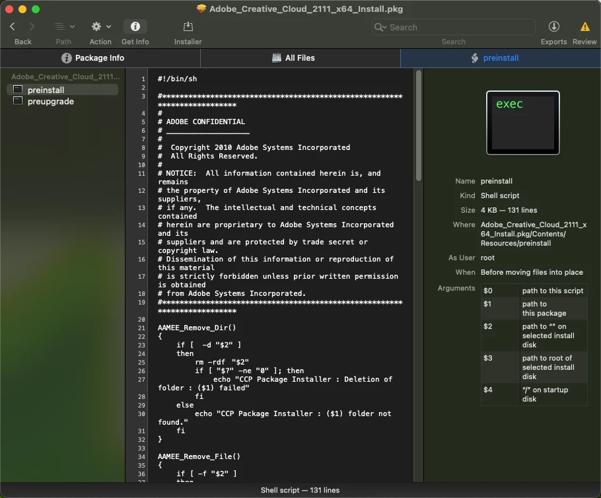Click the $2 argument row
Viewport: 601px width, 498px height.
534,336
